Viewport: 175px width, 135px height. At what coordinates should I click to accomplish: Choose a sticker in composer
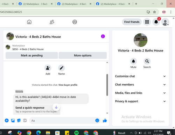tap(19, 120)
